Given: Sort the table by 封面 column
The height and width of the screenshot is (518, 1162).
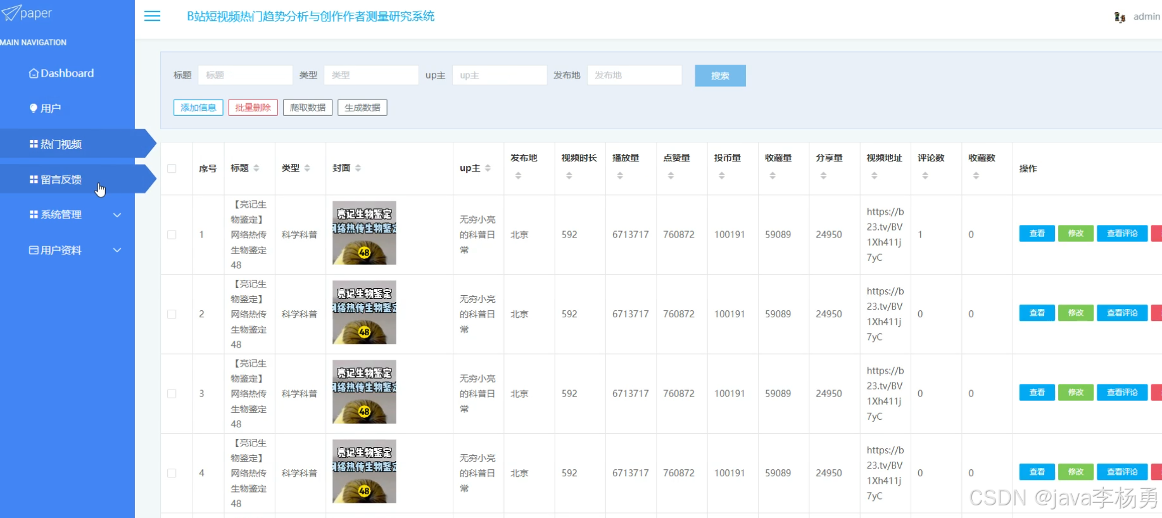Looking at the screenshot, I should pyautogui.click(x=358, y=168).
